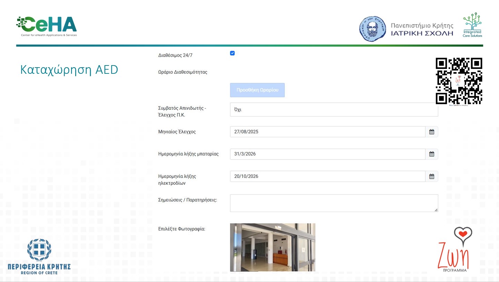Click the Καταχώρηση AED heading
The height and width of the screenshot is (282, 499).
69,70
